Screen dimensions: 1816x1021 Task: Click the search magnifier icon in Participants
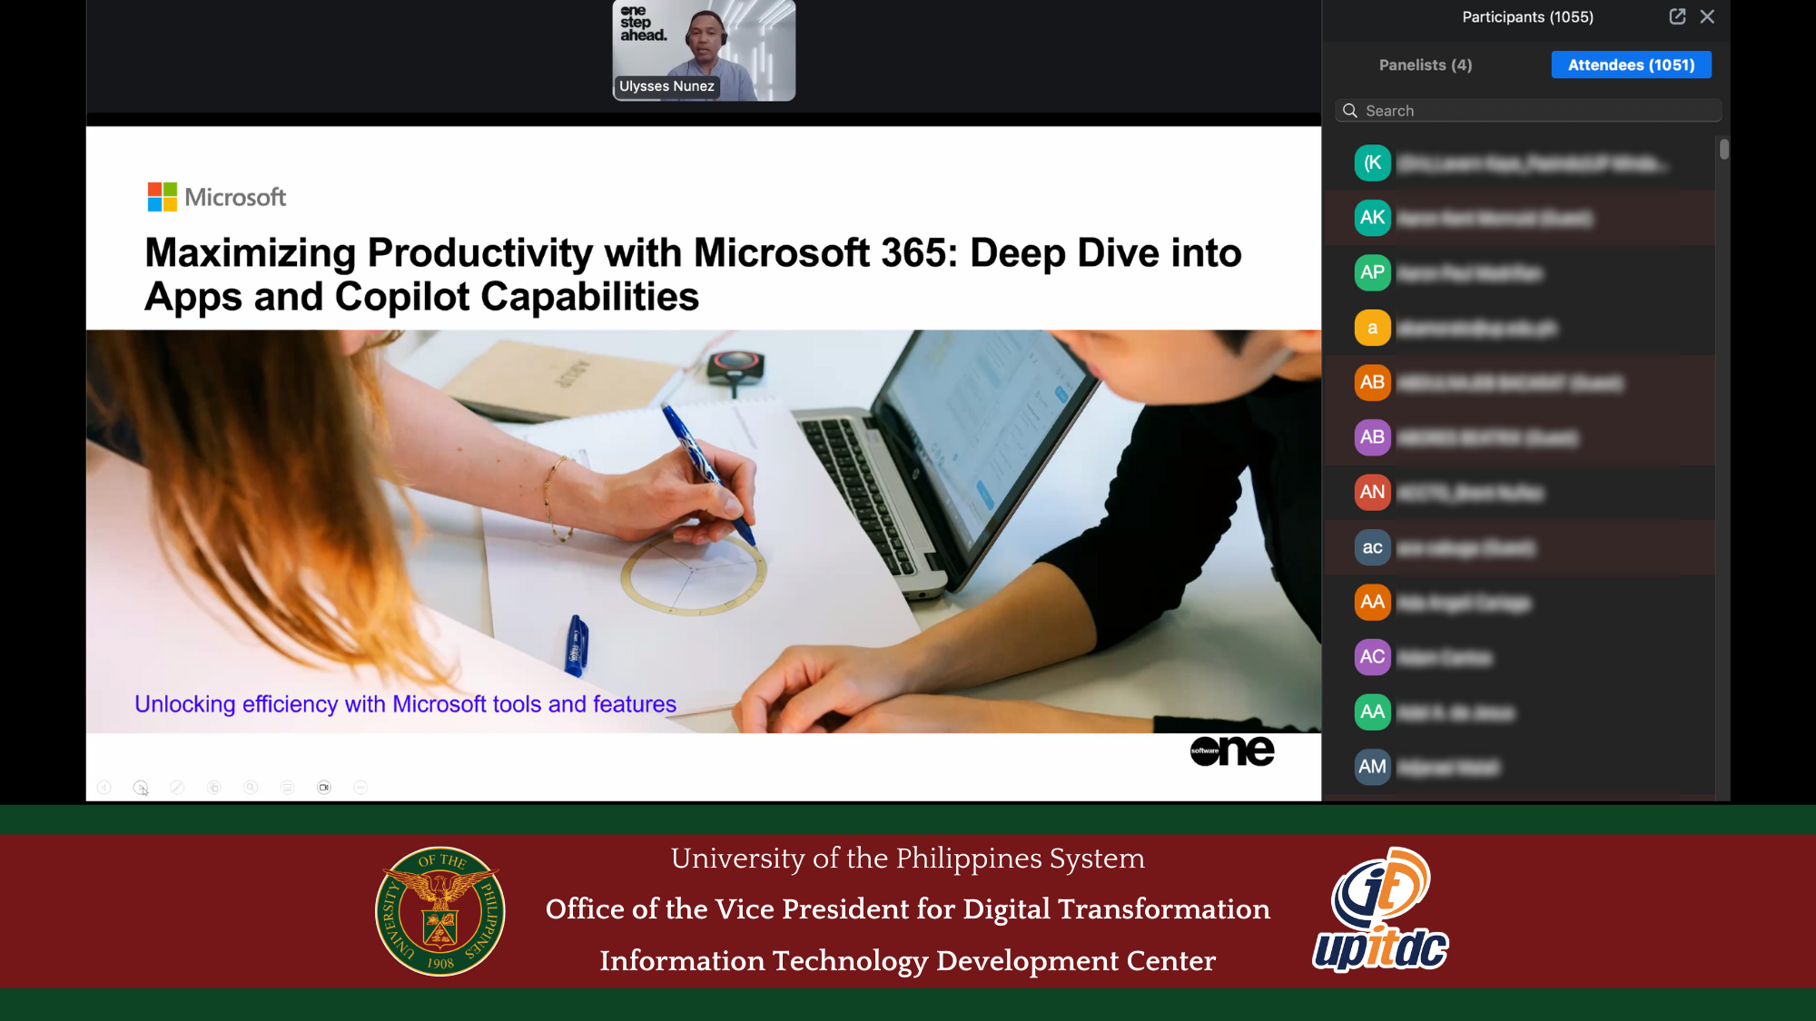(x=1350, y=111)
